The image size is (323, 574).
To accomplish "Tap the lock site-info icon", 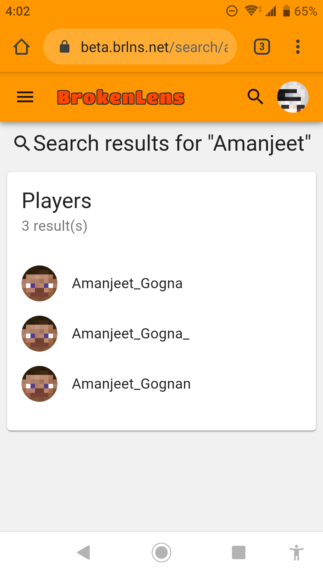I will 65,47.
